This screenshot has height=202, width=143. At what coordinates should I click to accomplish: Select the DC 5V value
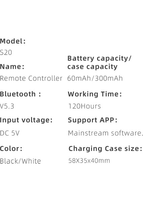pyautogui.click(x=10, y=133)
